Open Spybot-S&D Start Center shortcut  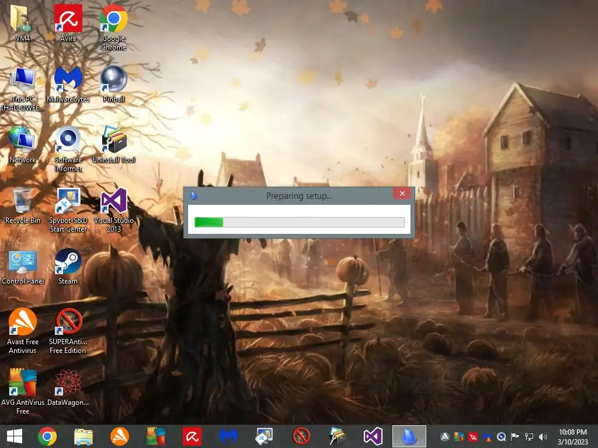click(x=68, y=209)
